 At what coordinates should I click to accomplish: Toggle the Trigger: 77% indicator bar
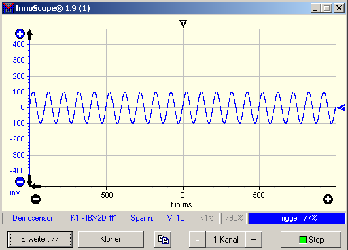click(297, 218)
